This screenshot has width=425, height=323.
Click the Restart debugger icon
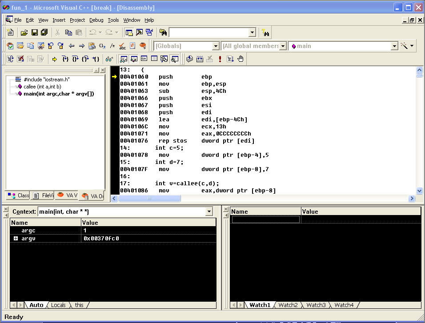tap(10, 59)
